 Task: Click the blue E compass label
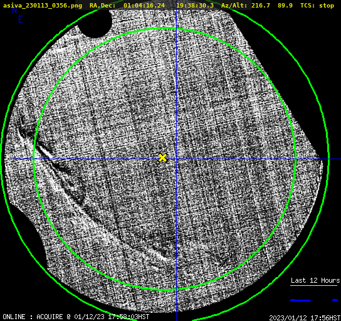coord(21,19)
